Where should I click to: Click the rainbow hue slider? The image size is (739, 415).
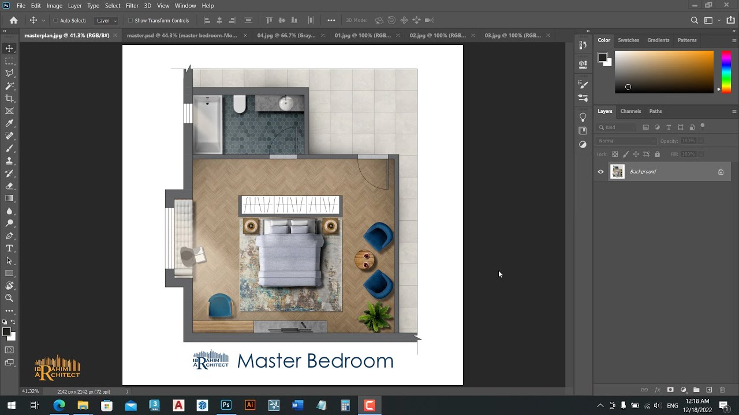(x=726, y=71)
